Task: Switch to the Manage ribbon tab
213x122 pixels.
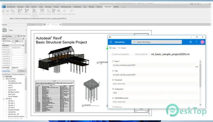Action: [91, 7]
